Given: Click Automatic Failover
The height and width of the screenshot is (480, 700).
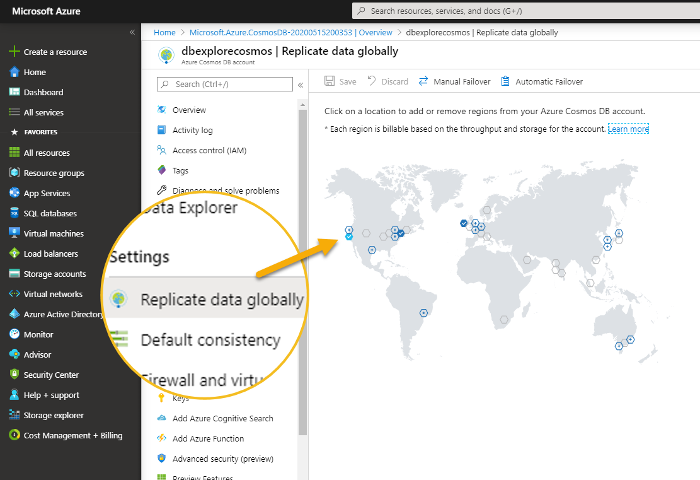Looking at the screenshot, I should point(541,81).
